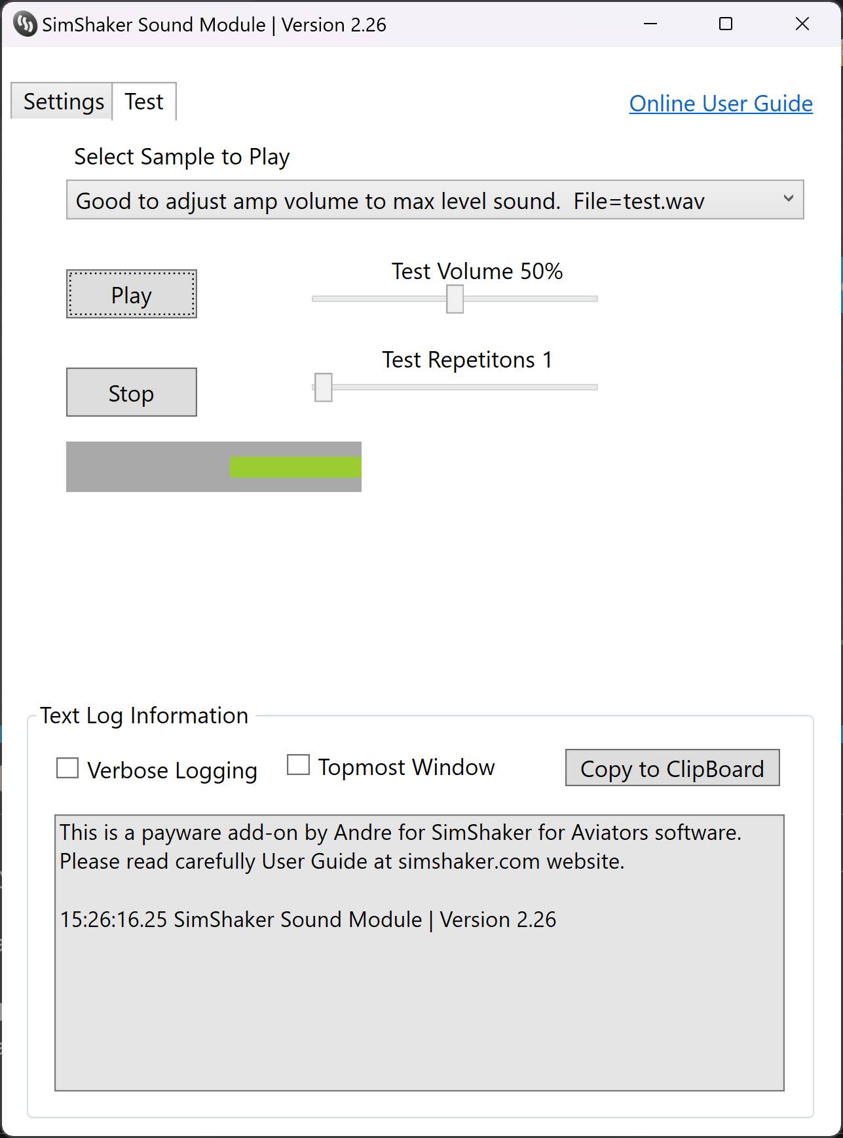This screenshot has width=843, height=1138.
Task: Enable Verbose Logging checkbox
Action: (67, 768)
